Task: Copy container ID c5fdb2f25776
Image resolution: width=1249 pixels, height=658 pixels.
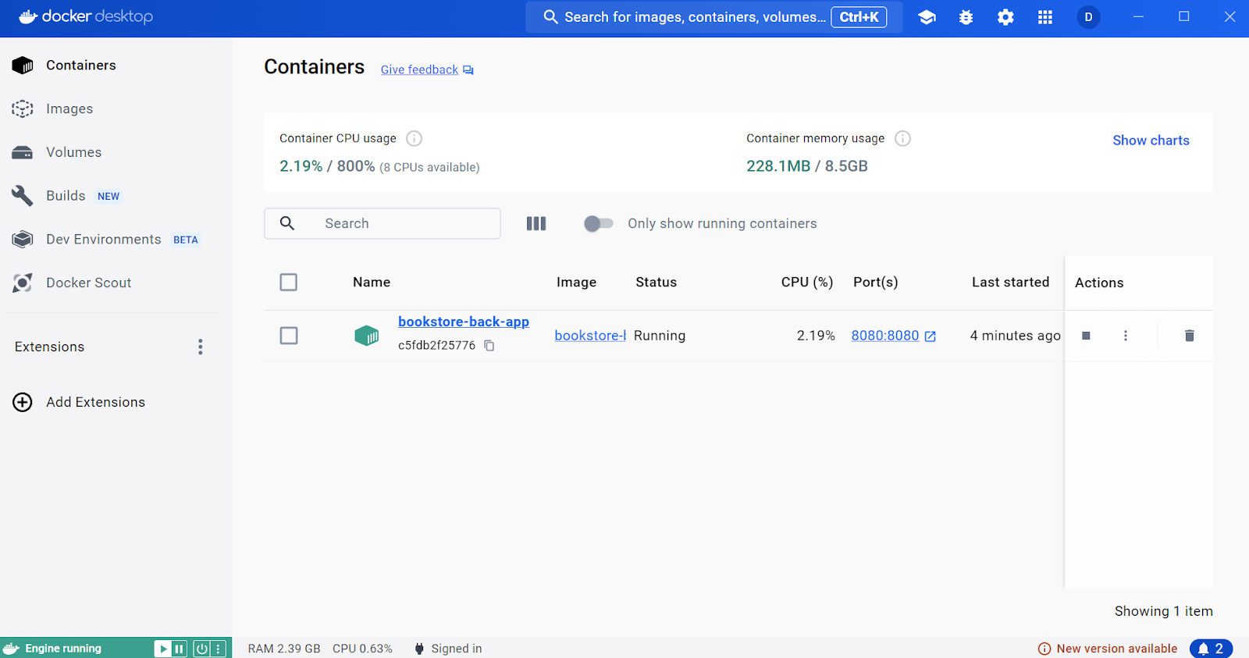Action: pyautogui.click(x=489, y=345)
